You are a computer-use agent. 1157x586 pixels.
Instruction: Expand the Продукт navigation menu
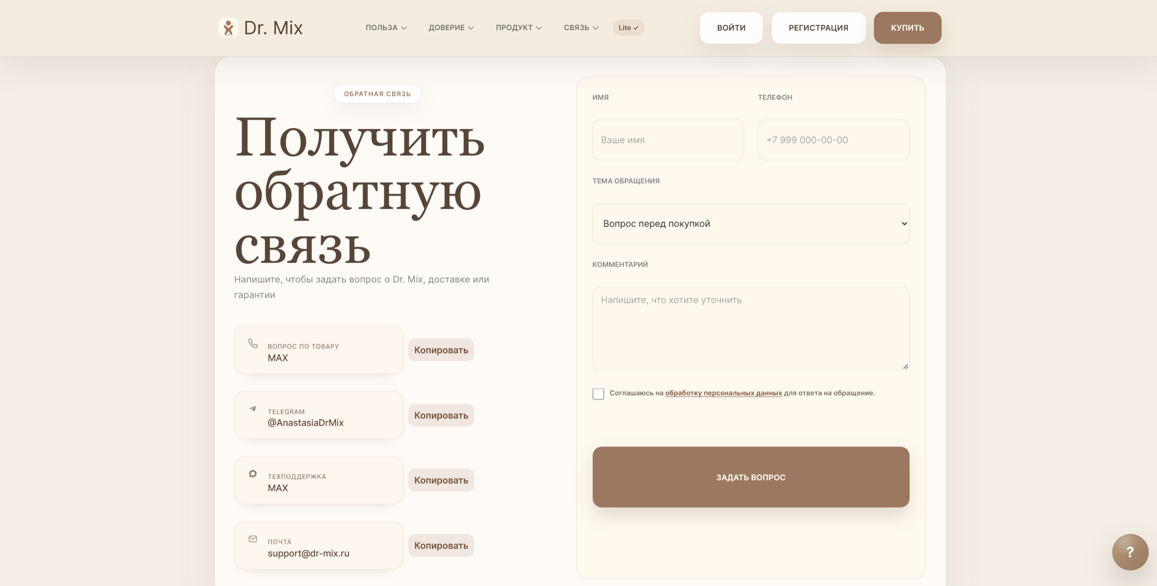[x=519, y=28]
